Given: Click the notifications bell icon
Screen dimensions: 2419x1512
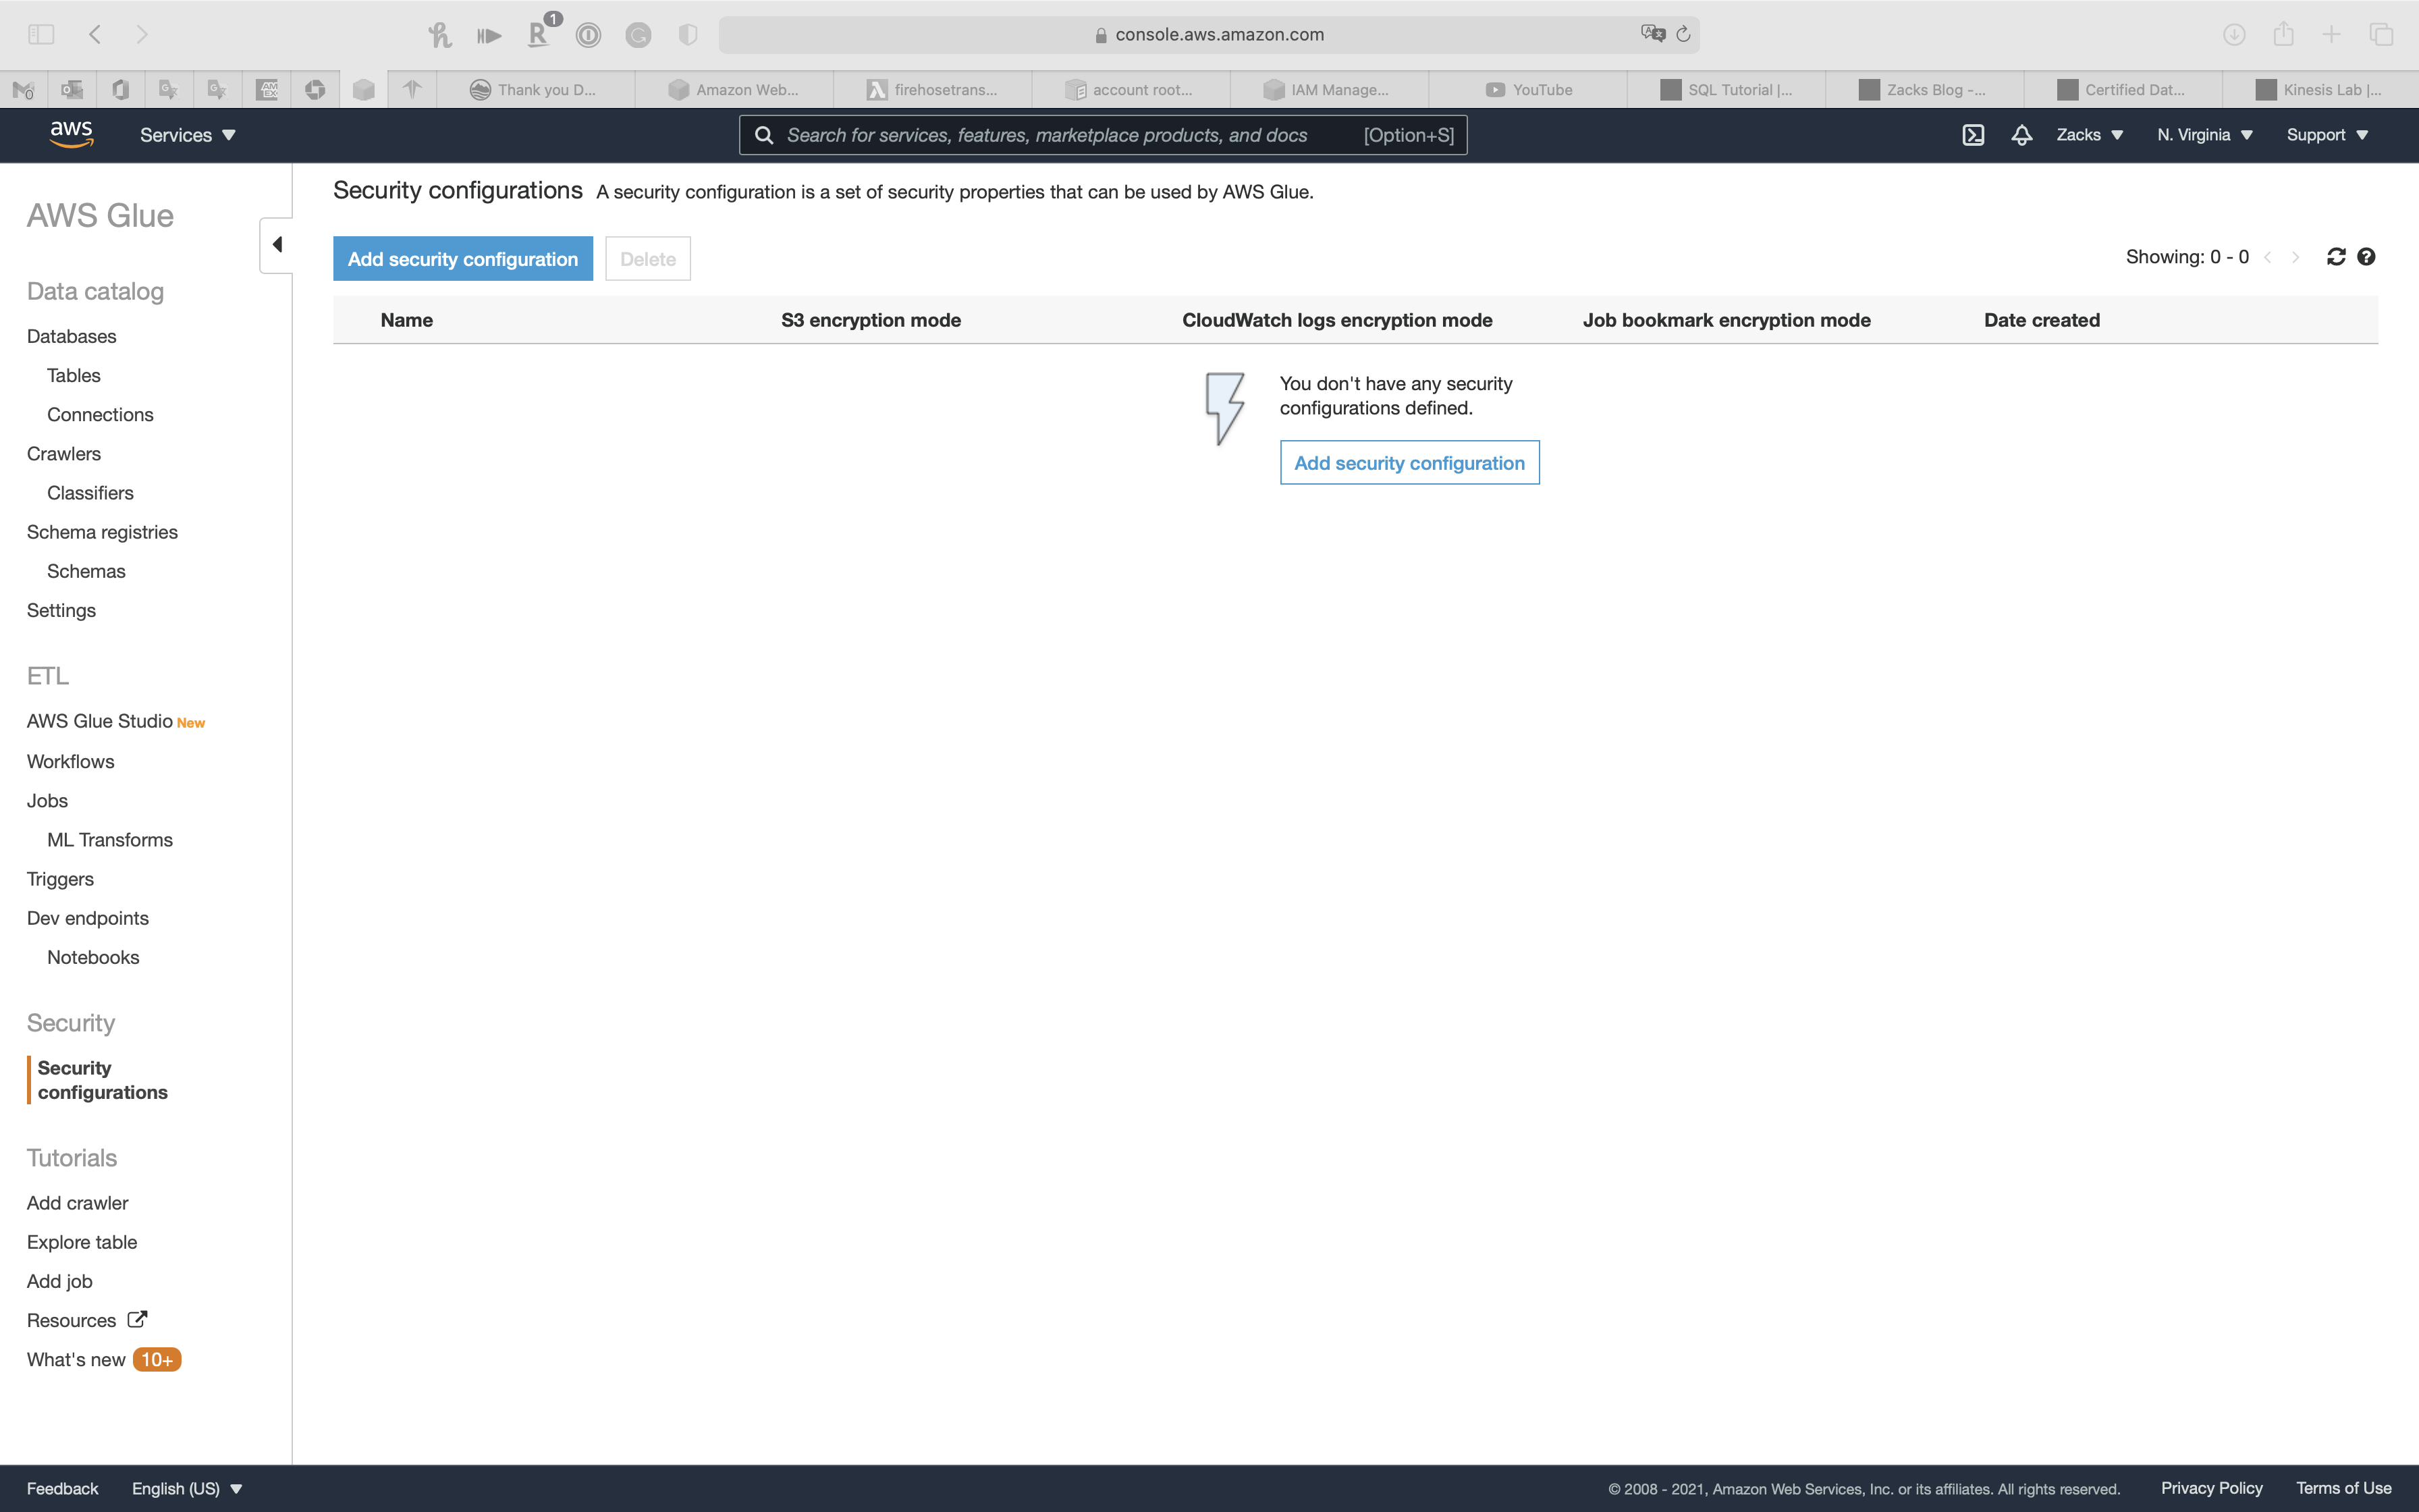Looking at the screenshot, I should tap(2021, 135).
